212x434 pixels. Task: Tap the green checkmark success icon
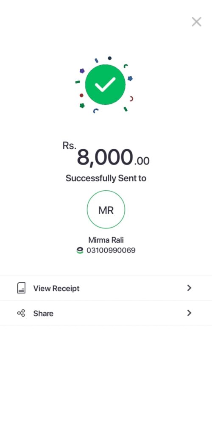point(105,84)
